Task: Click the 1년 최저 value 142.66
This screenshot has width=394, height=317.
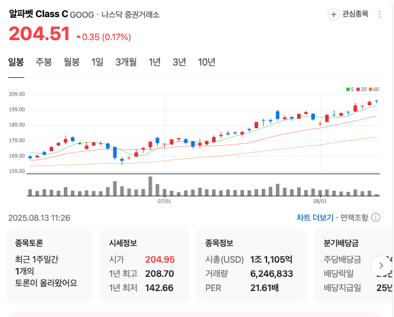Action: tap(159, 288)
